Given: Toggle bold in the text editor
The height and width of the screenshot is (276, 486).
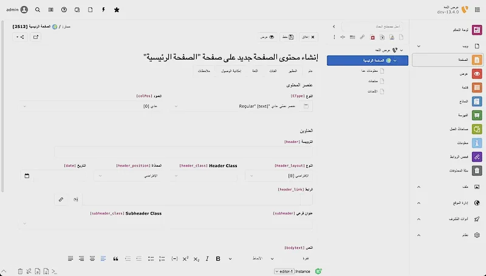Looking at the screenshot, I should tap(218, 258).
